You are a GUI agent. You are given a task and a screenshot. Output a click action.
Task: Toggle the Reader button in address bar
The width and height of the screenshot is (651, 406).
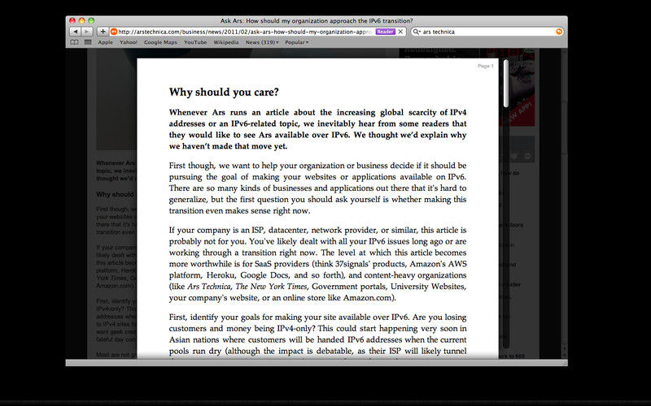click(385, 32)
